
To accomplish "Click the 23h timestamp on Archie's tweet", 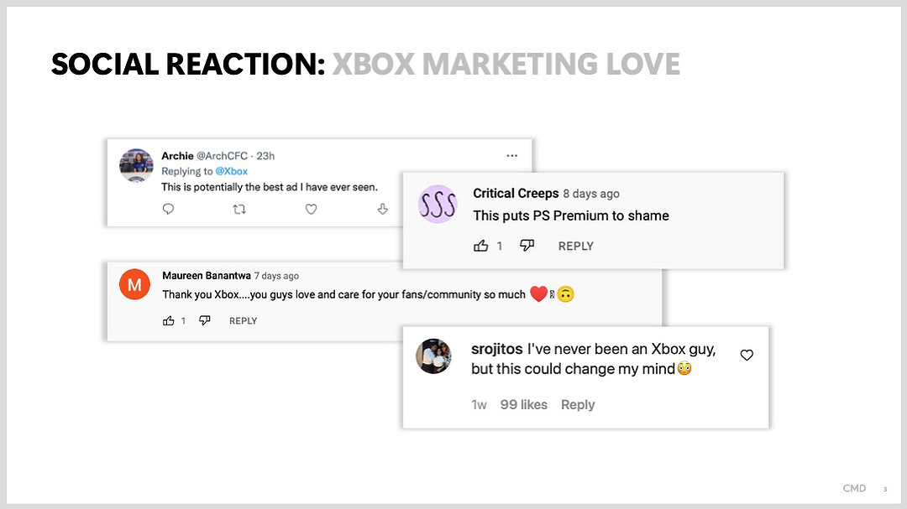I will (x=265, y=156).
